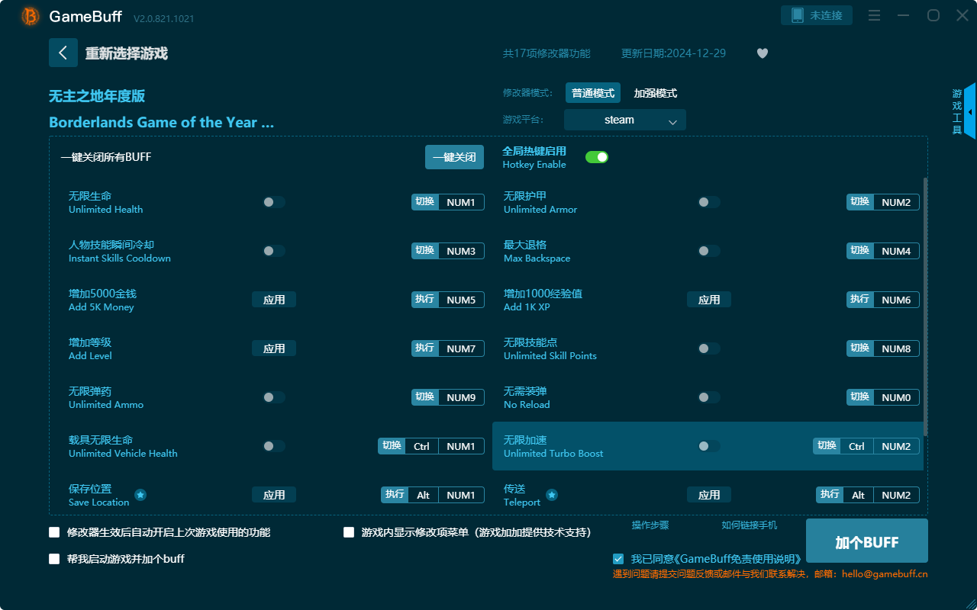This screenshot has width=977, height=610.
Task: Click the phone not-connected icon
Action: pos(797,15)
